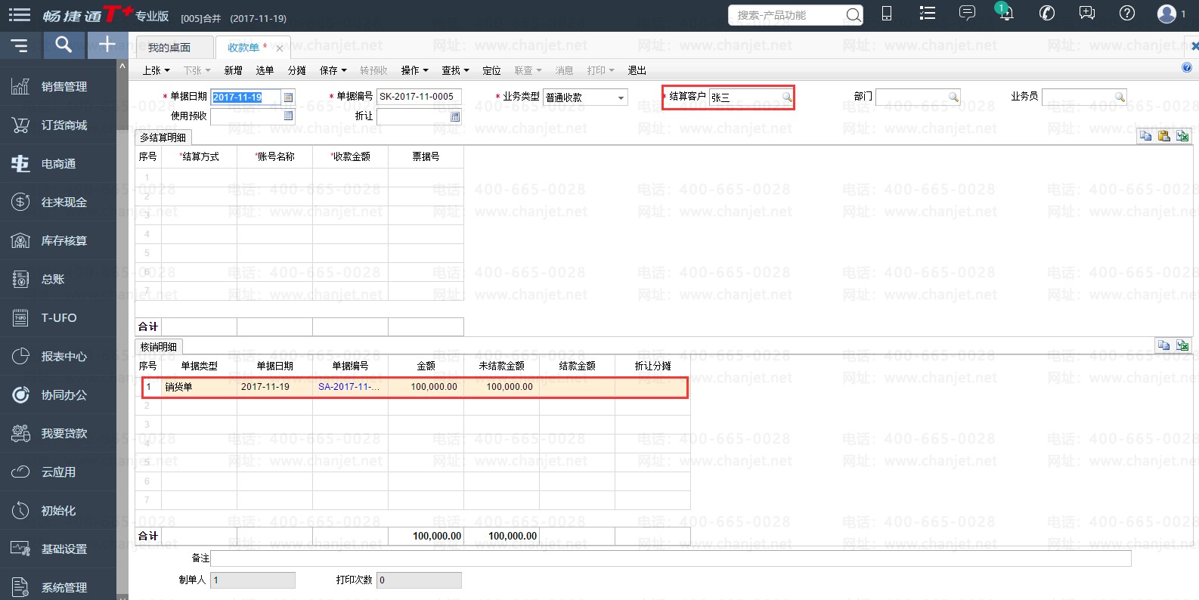Open 上张 dropdown menu

coord(156,70)
